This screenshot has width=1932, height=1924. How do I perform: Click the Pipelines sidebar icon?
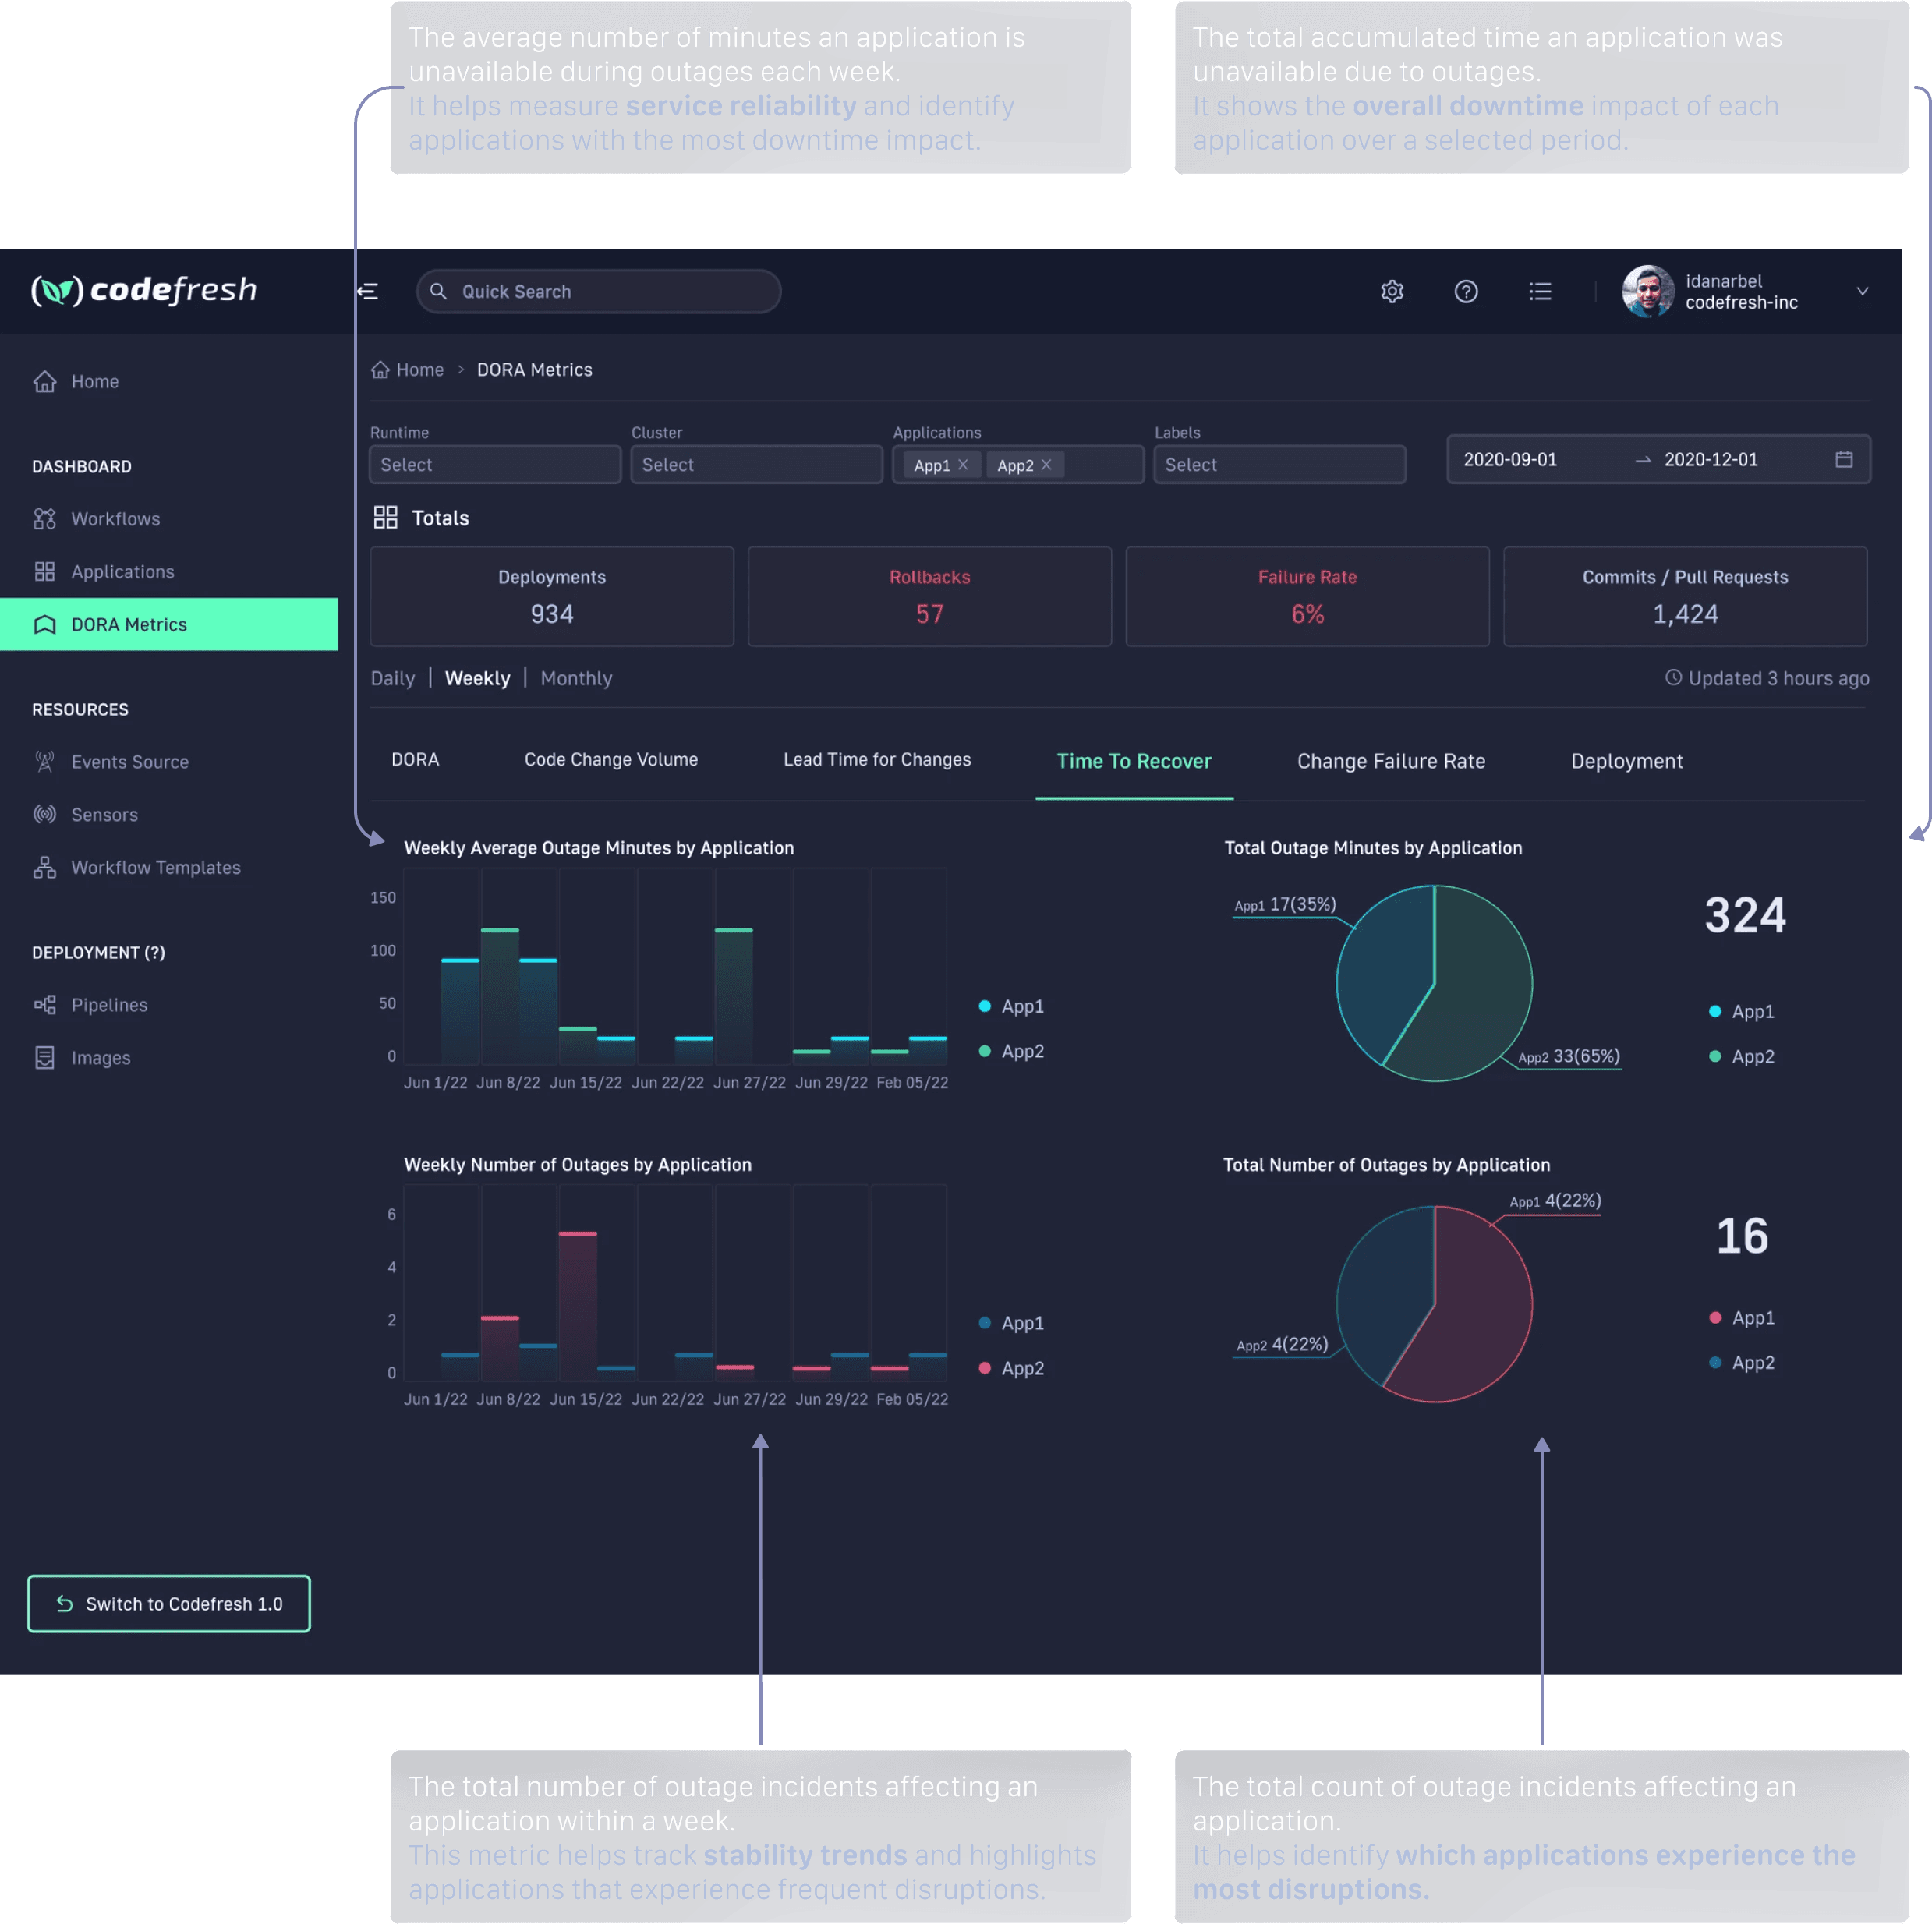click(45, 1005)
